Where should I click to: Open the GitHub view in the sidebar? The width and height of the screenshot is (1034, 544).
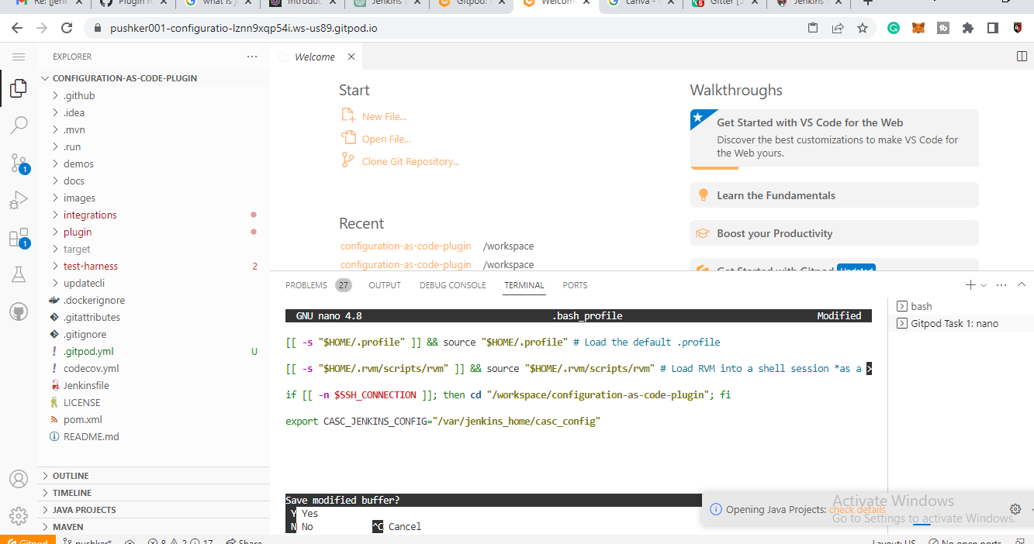(x=18, y=311)
